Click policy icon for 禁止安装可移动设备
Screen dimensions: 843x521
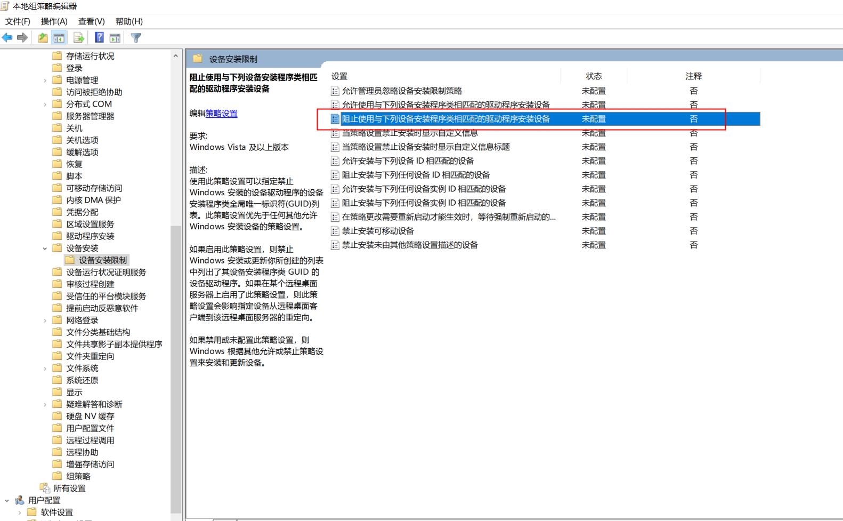[x=335, y=231]
